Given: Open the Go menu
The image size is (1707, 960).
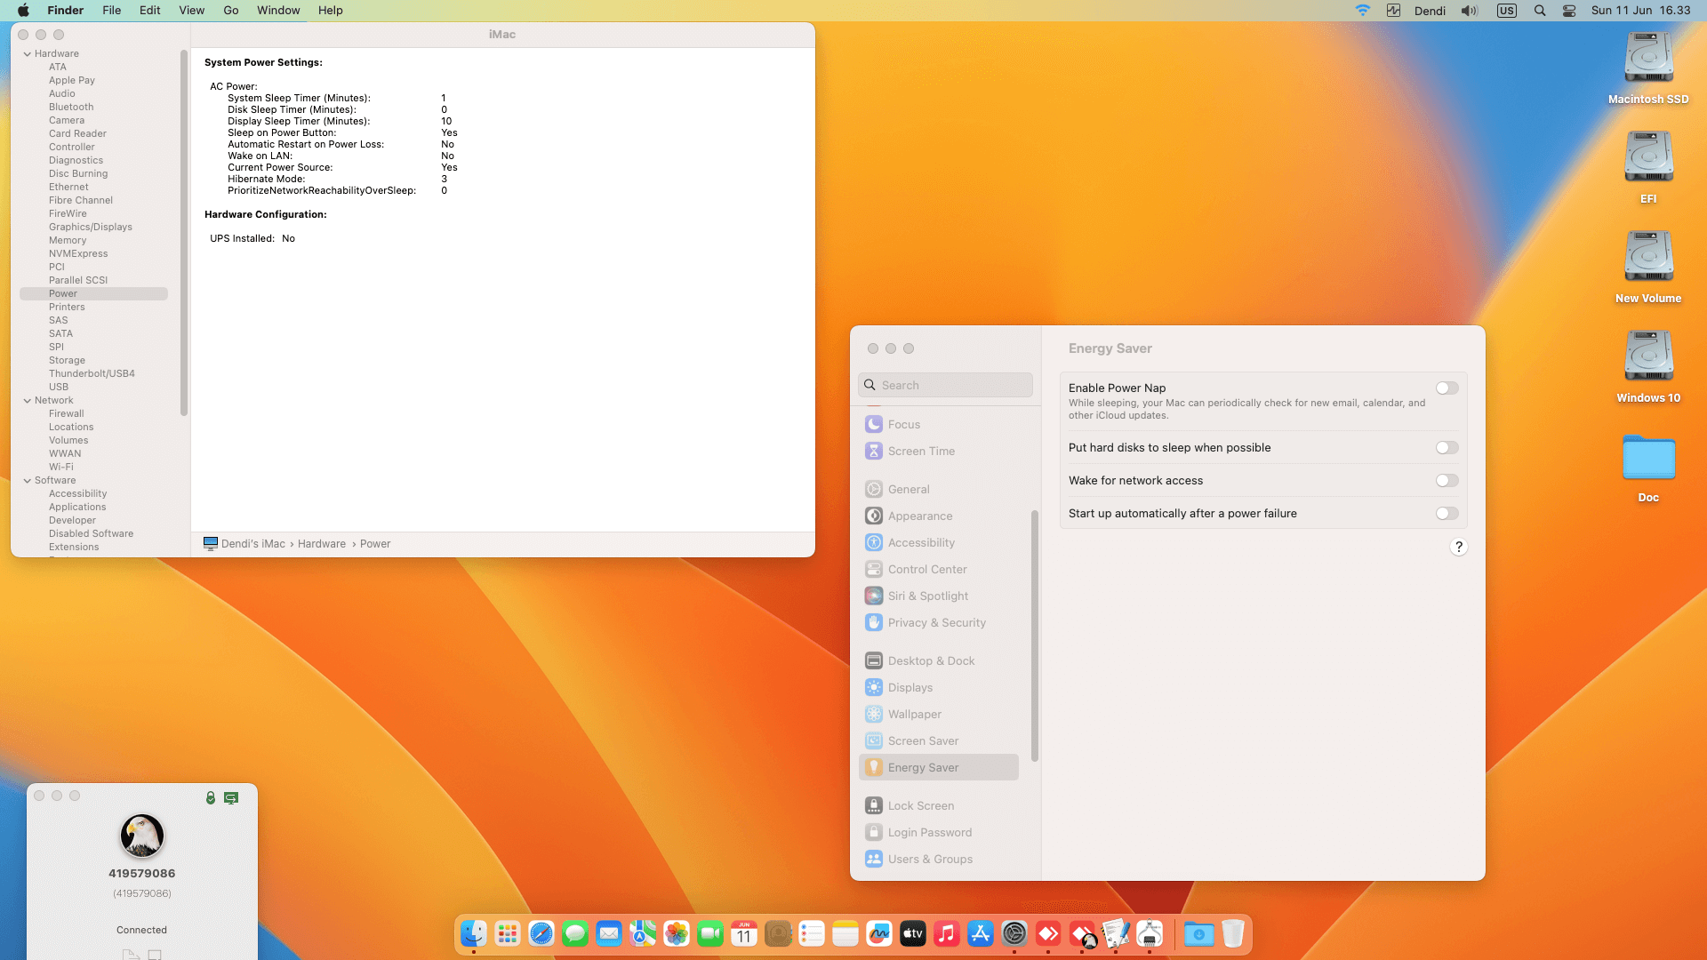Looking at the screenshot, I should [231, 11].
